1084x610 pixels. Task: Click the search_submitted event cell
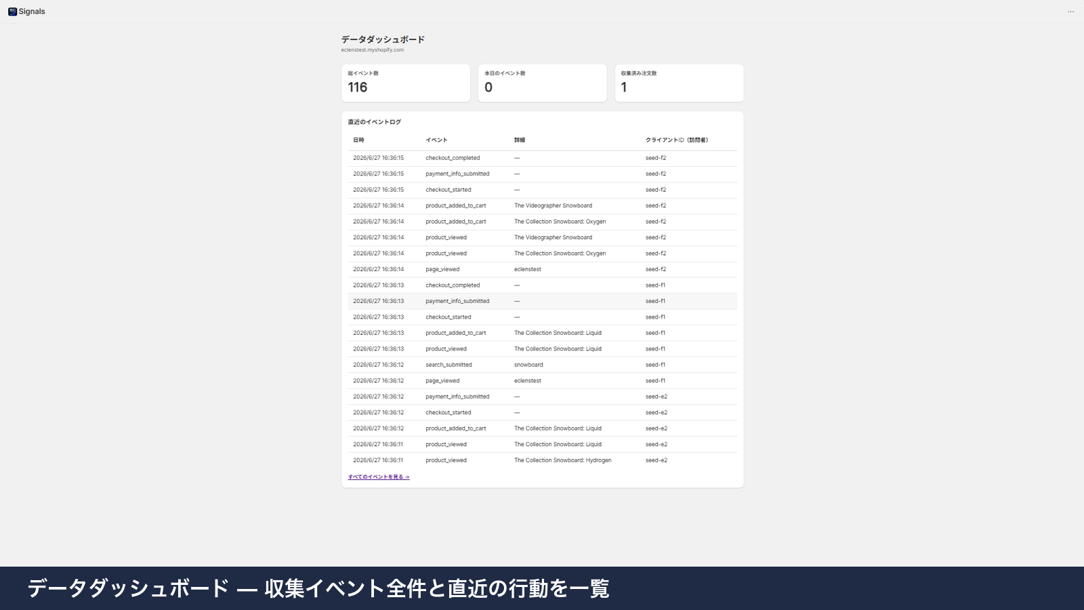point(449,365)
